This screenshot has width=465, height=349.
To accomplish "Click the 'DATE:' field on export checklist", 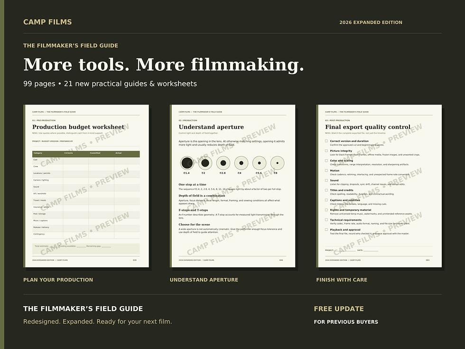I will 368,251.
